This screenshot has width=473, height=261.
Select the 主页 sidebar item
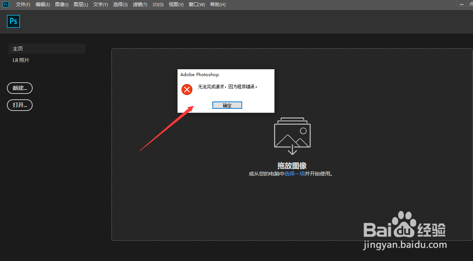[47, 49]
